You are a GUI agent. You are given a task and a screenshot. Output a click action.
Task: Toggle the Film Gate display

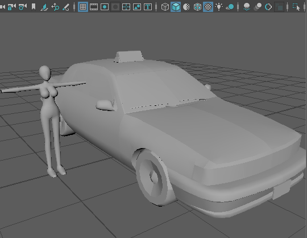(x=94, y=7)
